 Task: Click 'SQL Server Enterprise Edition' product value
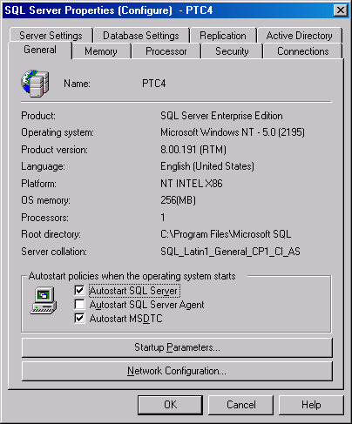pyautogui.click(x=221, y=116)
